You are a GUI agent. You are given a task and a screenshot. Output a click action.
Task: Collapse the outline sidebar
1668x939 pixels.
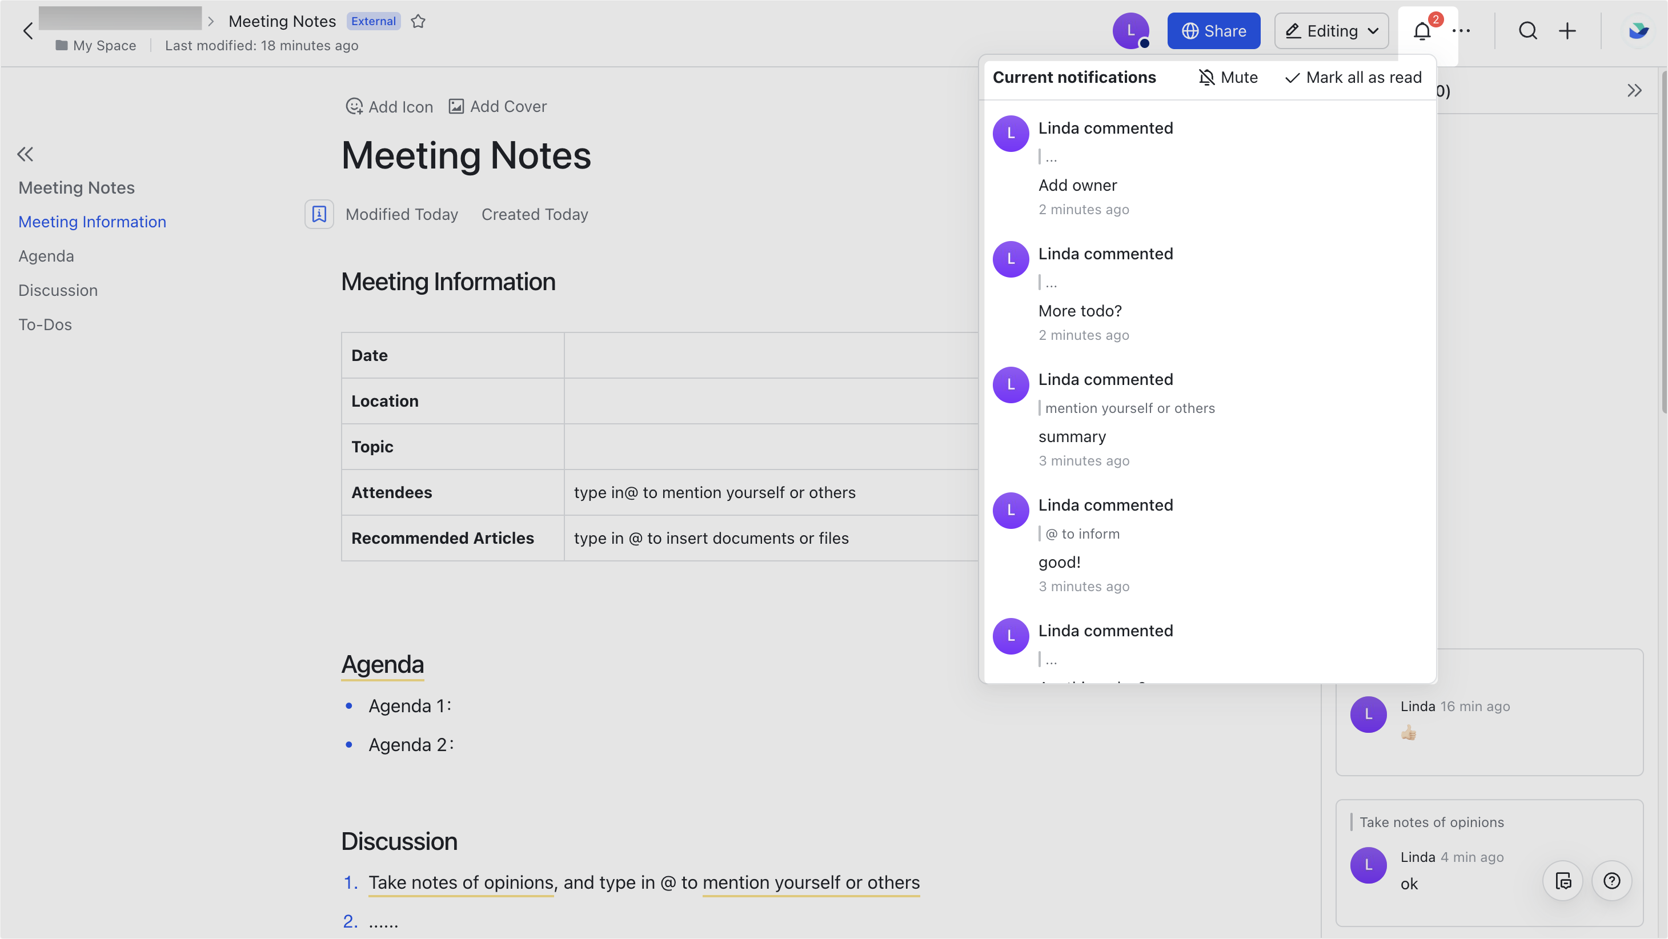tap(25, 154)
